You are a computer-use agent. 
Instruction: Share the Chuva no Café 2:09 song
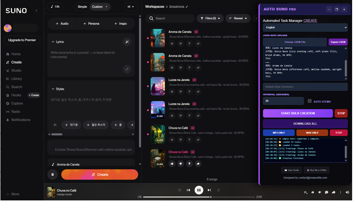point(198,164)
